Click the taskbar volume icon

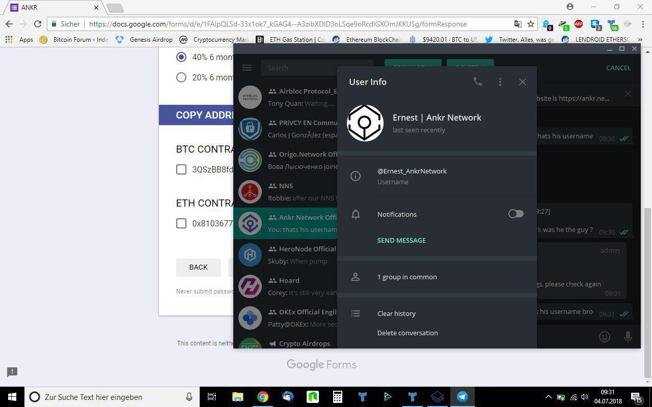pyautogui.click(x=585, y=397)
